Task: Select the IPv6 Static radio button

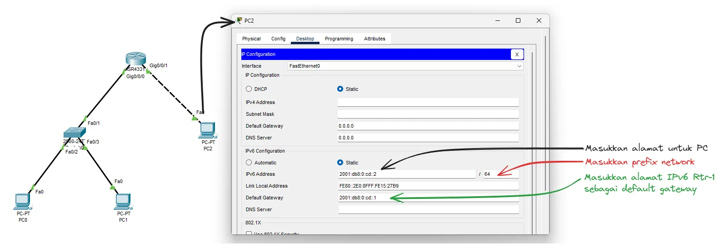Action: tap(340, 163)
